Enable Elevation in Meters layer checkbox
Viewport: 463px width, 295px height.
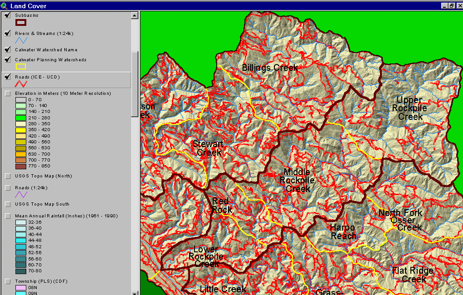(x=8, y=93)
